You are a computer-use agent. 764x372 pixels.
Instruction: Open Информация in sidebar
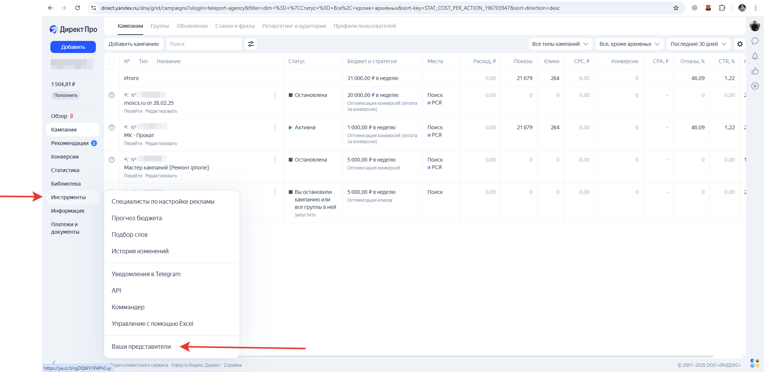68,211
